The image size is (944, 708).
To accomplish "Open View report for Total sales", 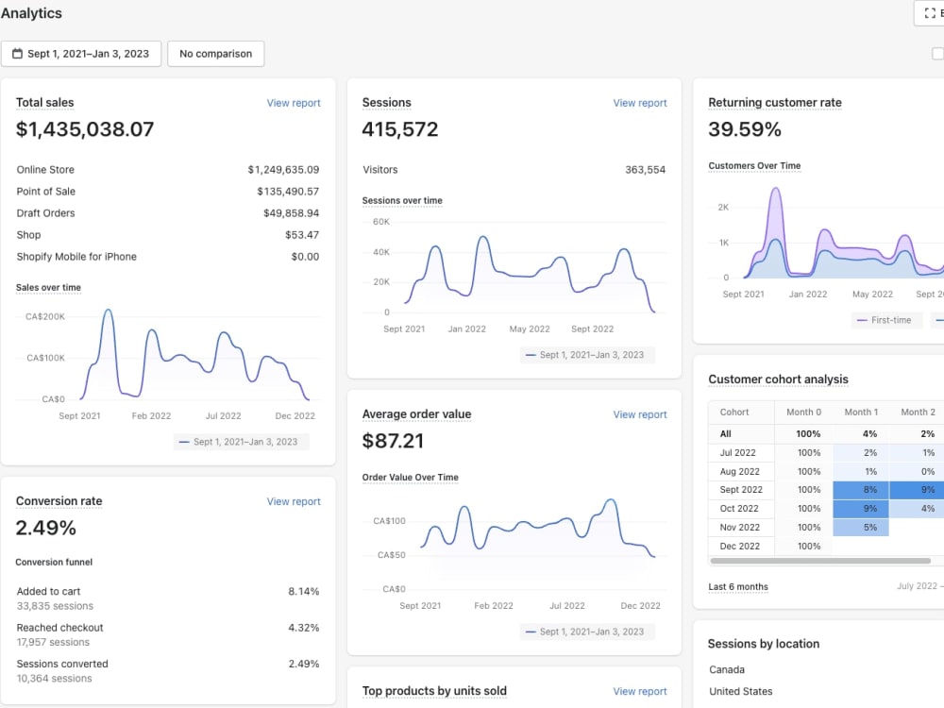I will tap(294, 103).
